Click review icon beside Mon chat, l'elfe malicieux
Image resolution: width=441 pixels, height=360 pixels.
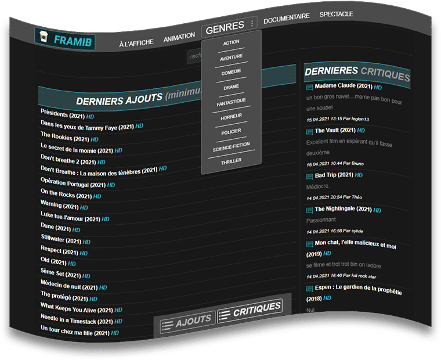click(x=309, y=244)
